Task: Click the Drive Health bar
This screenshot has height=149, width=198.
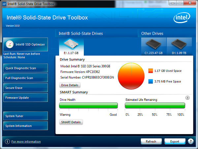Action: [x=88, y=105]
